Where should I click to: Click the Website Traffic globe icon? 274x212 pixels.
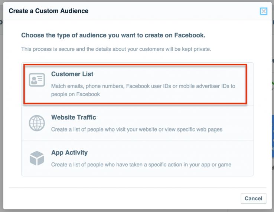click(x=37, y=123)
